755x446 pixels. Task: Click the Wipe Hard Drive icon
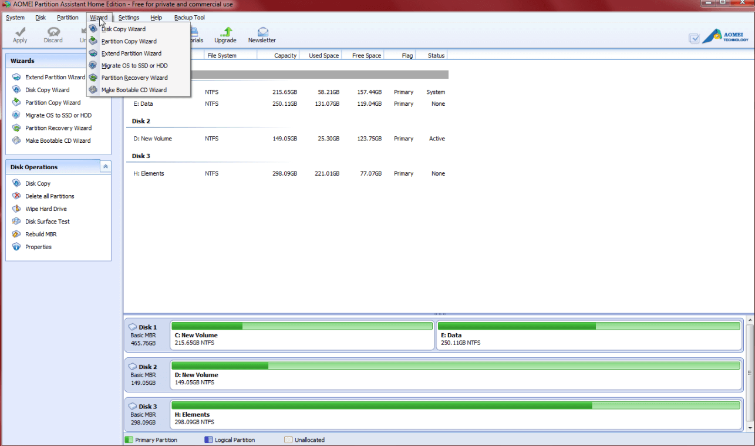pyautogui.click(x=16, y=209)
